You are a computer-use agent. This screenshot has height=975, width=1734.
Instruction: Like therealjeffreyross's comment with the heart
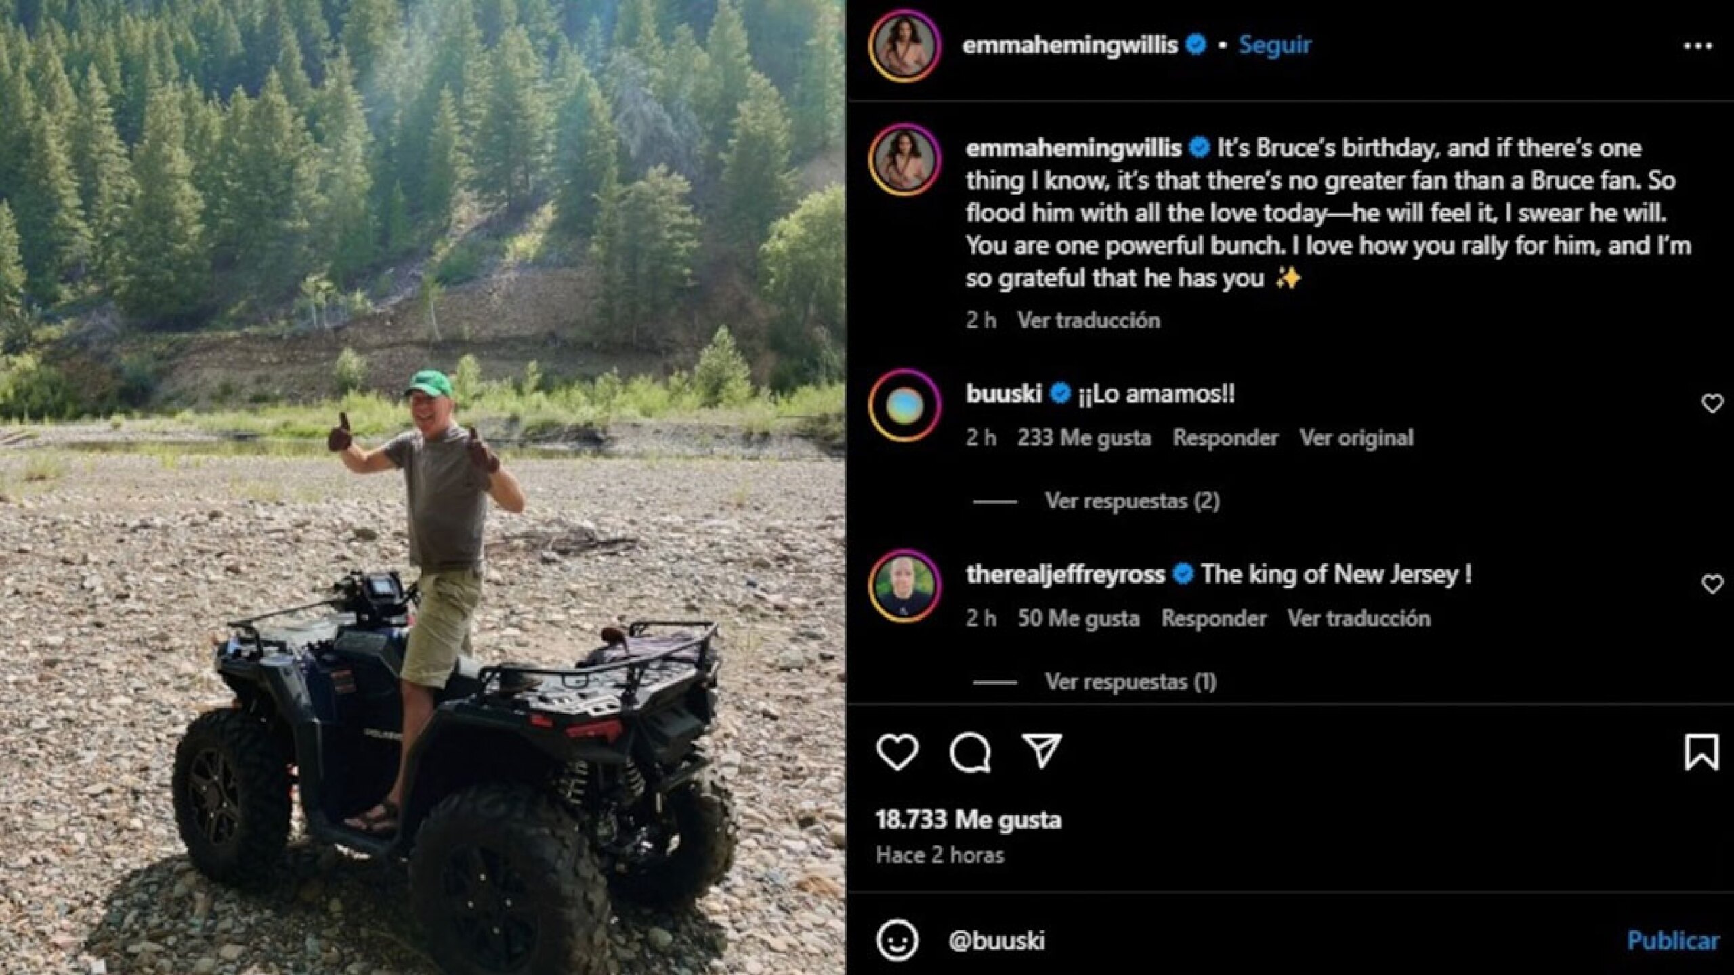pos(1712,584)
